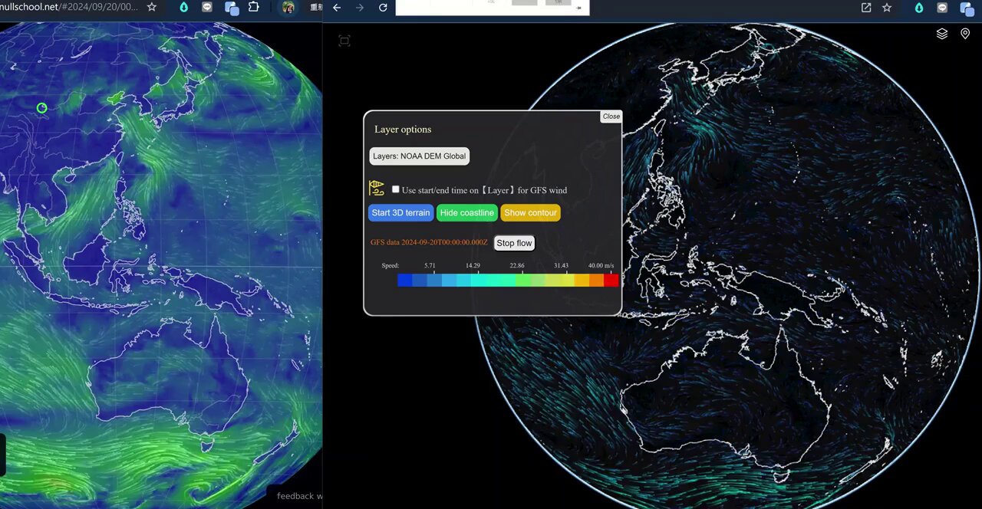Click the nullschool.net address bar URL
Viewport: 982px width, 509px height.
69,7
